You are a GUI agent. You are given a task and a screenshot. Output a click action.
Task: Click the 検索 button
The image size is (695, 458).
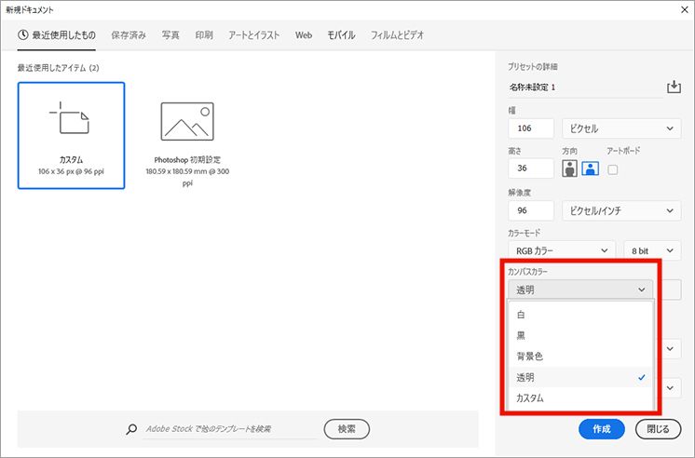(x=347, y=429)
